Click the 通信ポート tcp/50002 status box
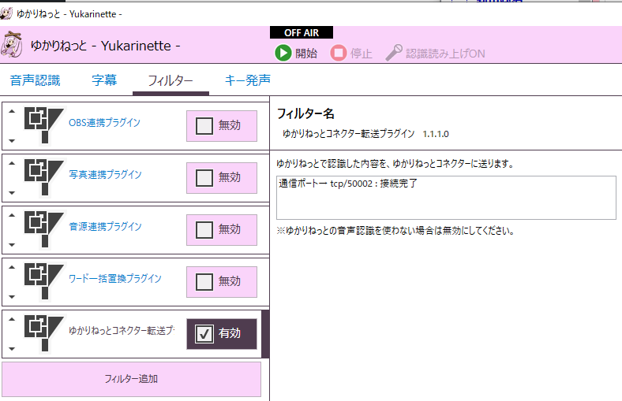622x401 pixels. point(446,198)
